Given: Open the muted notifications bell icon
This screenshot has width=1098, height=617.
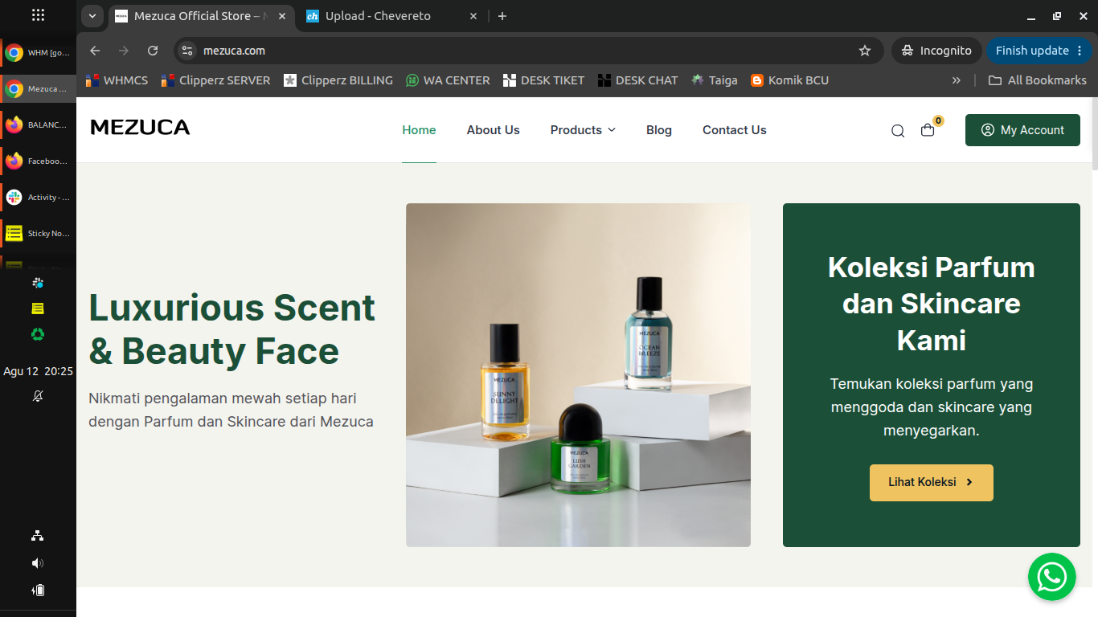Looking at the screenshot, I should tap(38, 396).
